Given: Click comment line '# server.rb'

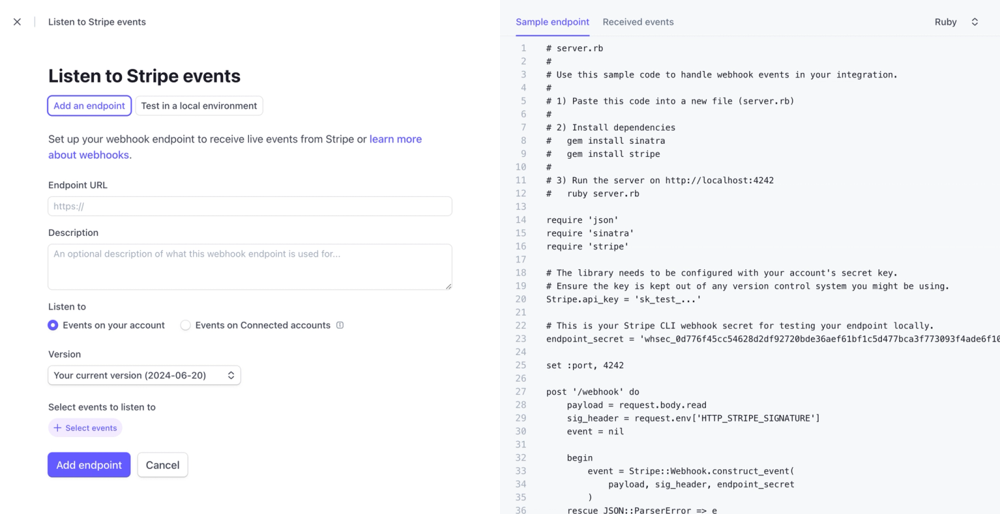Looking at the screenshot, I should click(574, 48).
